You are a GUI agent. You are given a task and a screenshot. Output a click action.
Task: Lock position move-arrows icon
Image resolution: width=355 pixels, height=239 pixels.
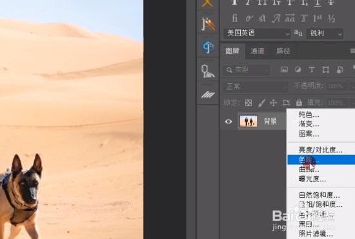pyautogui.click(x=274, y=103)
